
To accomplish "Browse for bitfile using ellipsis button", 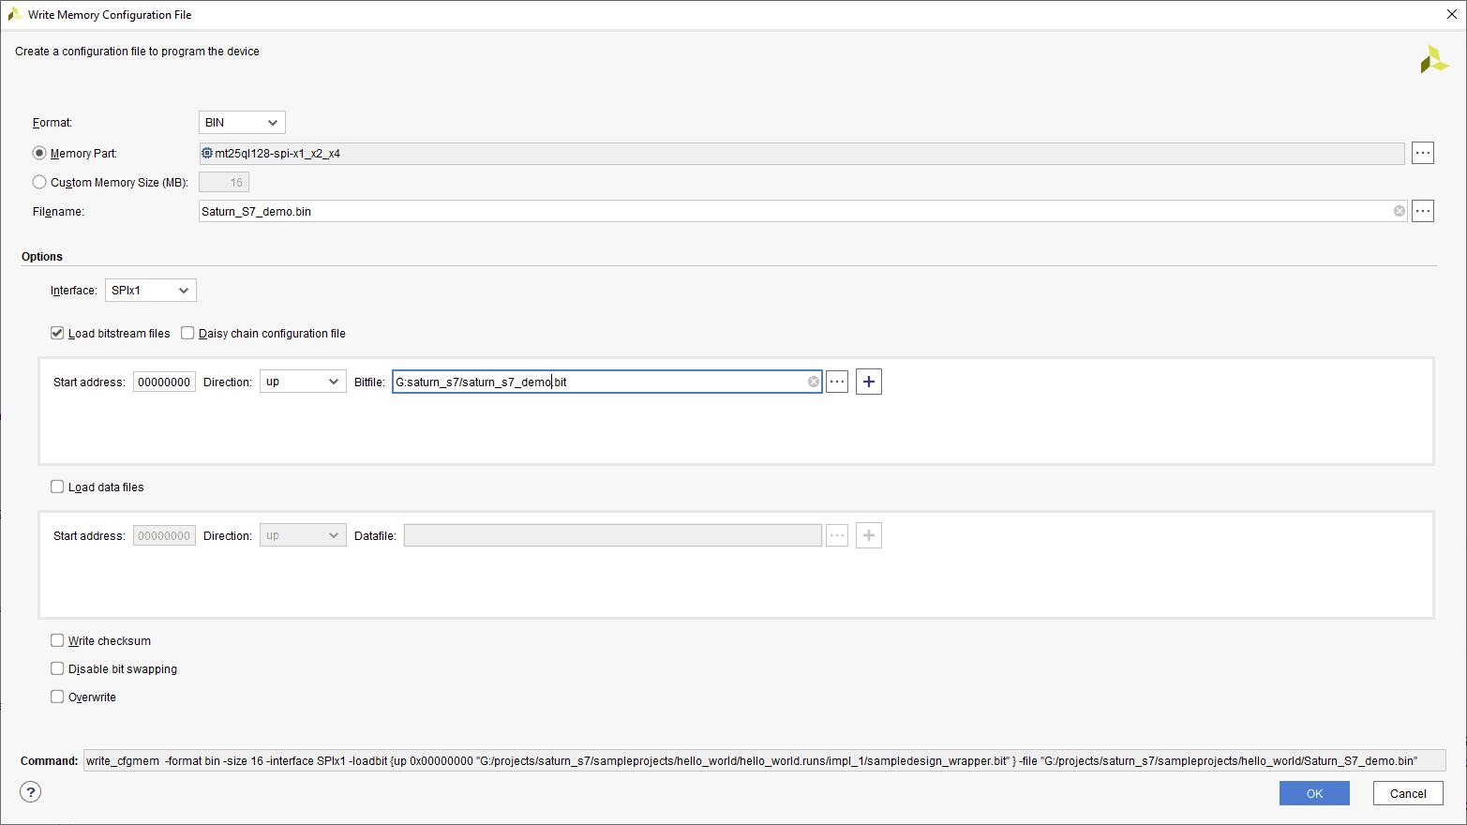I will [x=837, y=382].
